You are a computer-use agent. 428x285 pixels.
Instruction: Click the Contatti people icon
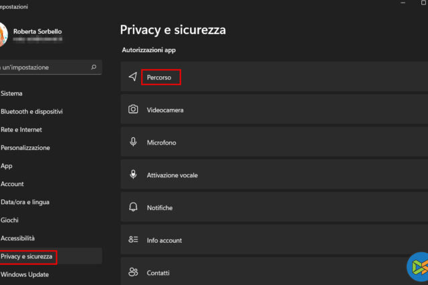pyautogui.click(x=133, y=272)
